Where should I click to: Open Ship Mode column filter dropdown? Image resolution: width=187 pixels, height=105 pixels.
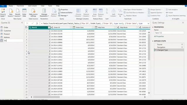point(137,27)
